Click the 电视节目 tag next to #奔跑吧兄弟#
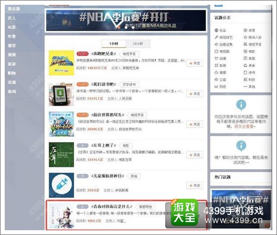This screenshot has width=277, height=235. click(x=129, y=54)
